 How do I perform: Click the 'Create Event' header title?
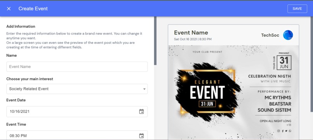click(33, 9)
